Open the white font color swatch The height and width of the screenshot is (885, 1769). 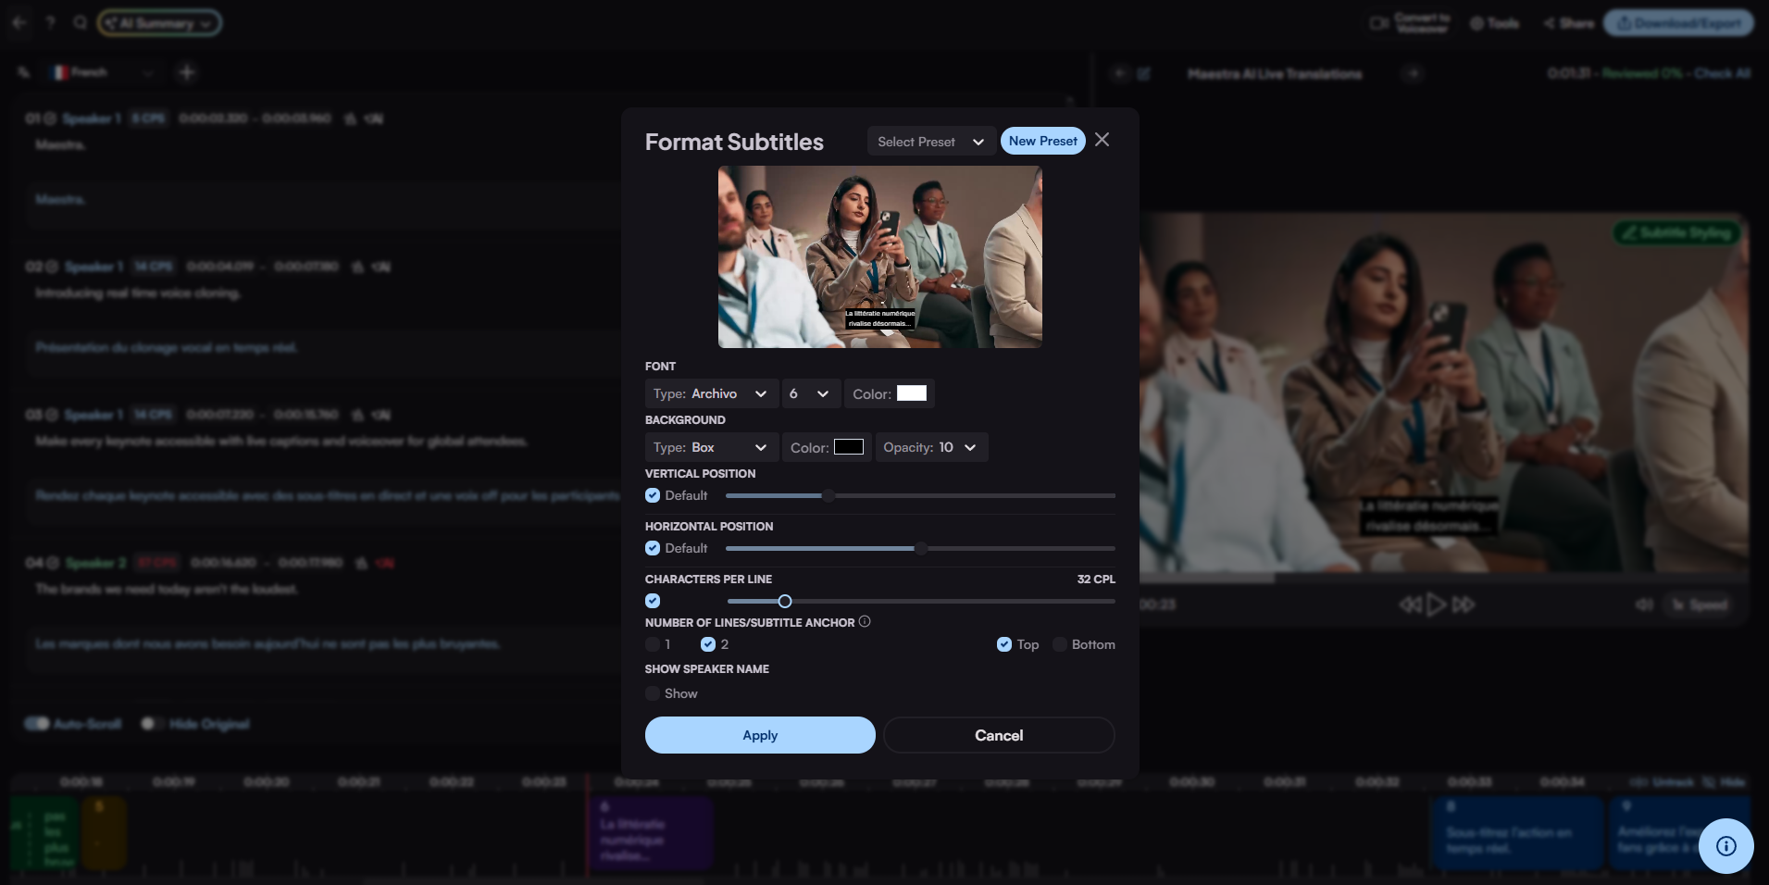click(911, 393)
